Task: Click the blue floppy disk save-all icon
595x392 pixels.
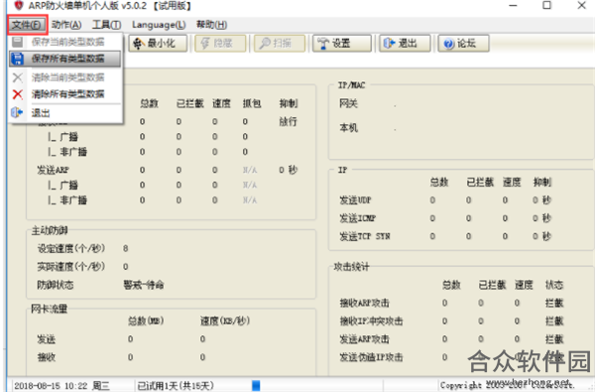Action: [x=18, y=60]
